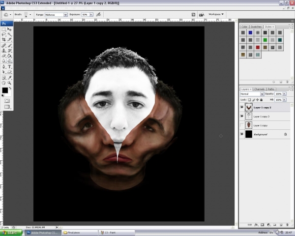Select the Slice tool
The height and width of the screenshot is (236, 295).
9,39
